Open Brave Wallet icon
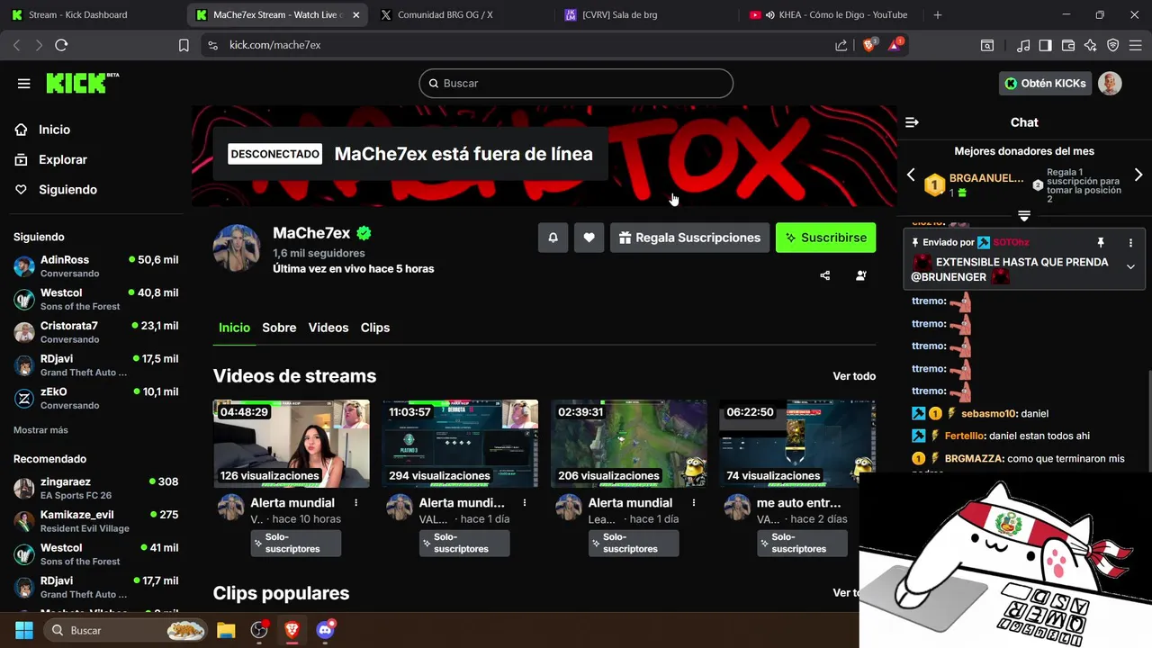 pyautogui.click(x=1068, y=45)
